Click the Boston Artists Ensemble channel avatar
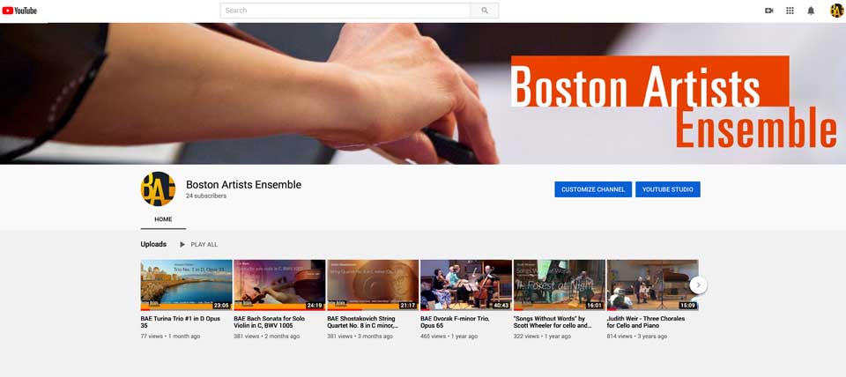Image resolution: width=846 pixels, height=377 pixels. 158,189
